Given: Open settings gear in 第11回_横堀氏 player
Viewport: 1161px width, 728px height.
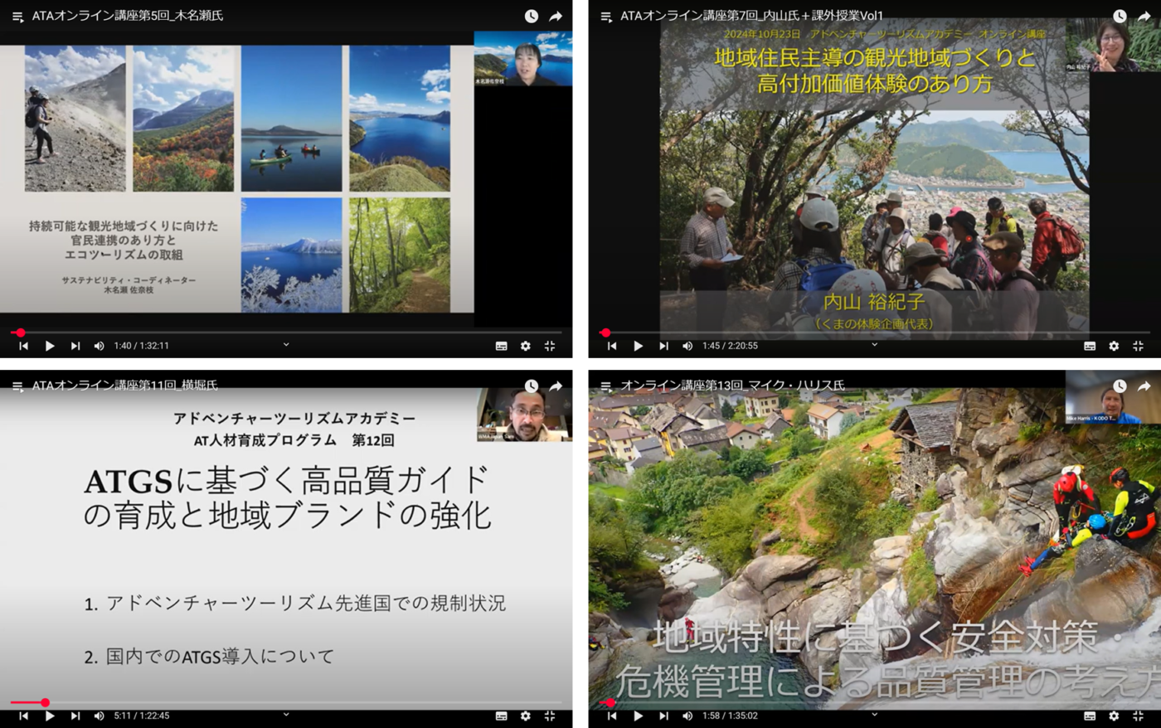Looking at the screenshot, I should [526, 716].
